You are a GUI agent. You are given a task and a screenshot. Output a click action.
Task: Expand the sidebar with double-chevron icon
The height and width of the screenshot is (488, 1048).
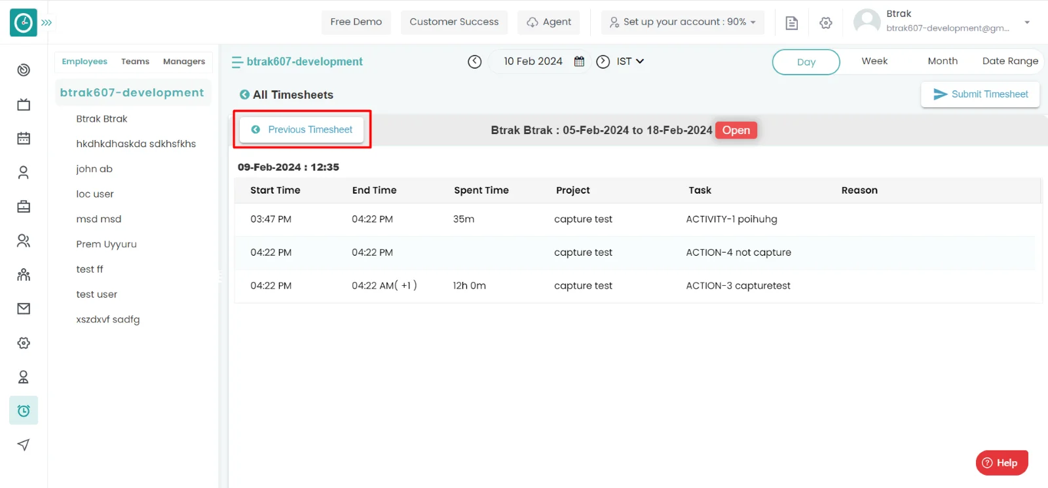pos(47,22)
